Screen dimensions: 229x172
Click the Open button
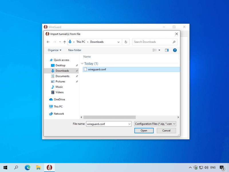tap(144, 130)
